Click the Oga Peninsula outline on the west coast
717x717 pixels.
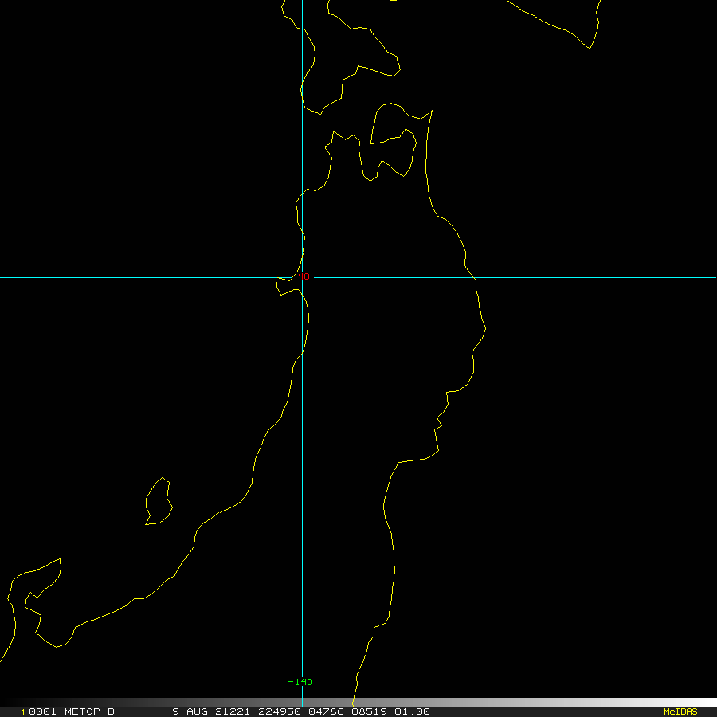(x=285, y=283)
